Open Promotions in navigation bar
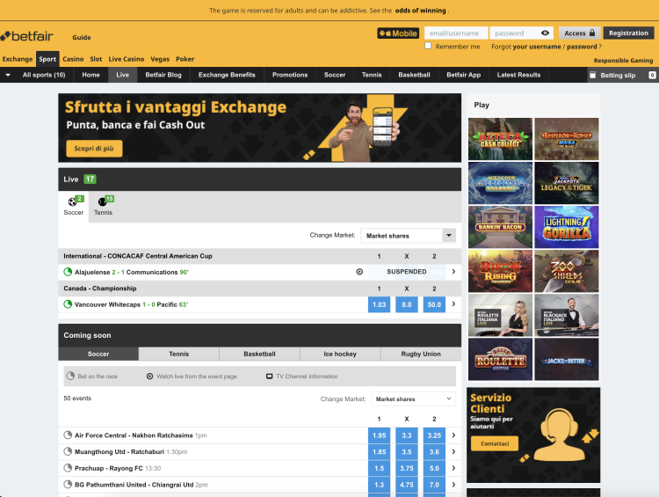Viewport: 659px width, 497px height. pos(290,75)
